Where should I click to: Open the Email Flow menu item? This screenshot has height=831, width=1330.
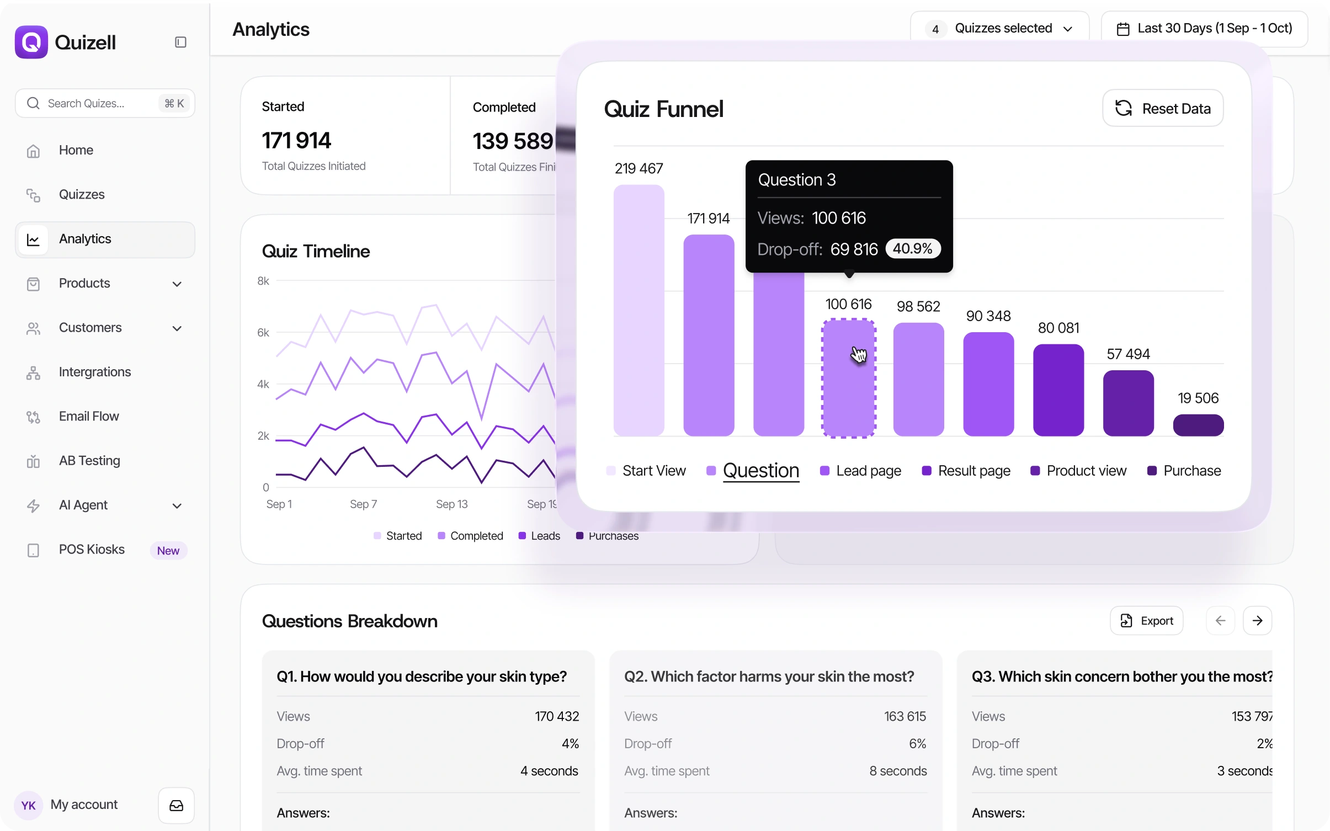coord(105,417)
